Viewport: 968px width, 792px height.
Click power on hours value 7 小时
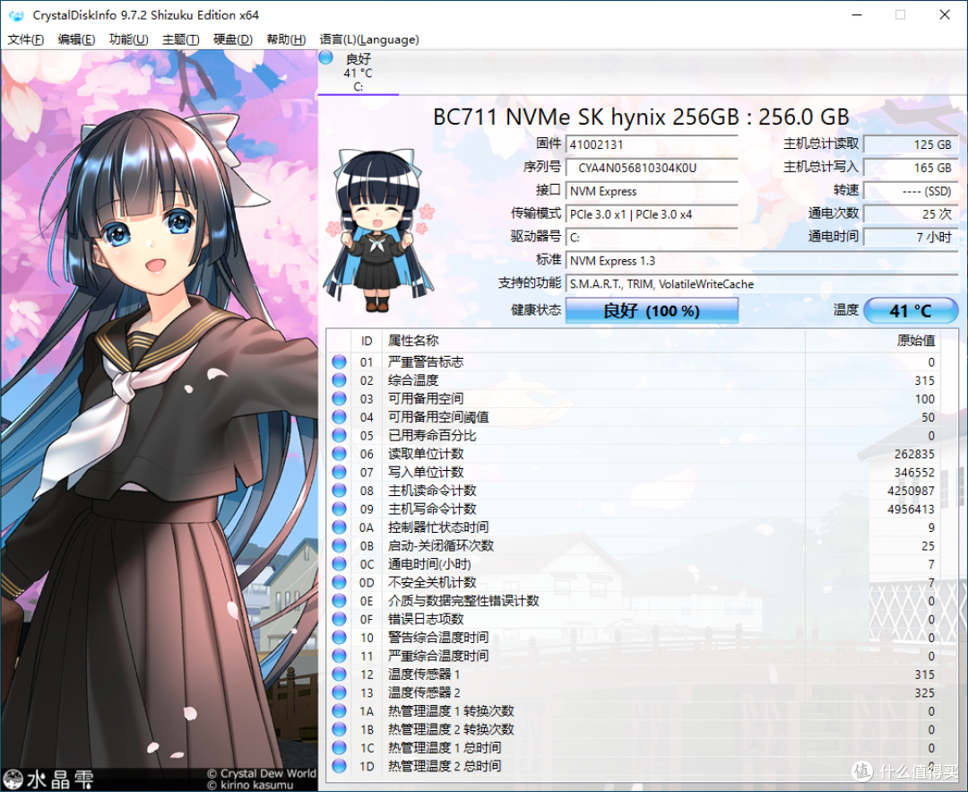911,237
